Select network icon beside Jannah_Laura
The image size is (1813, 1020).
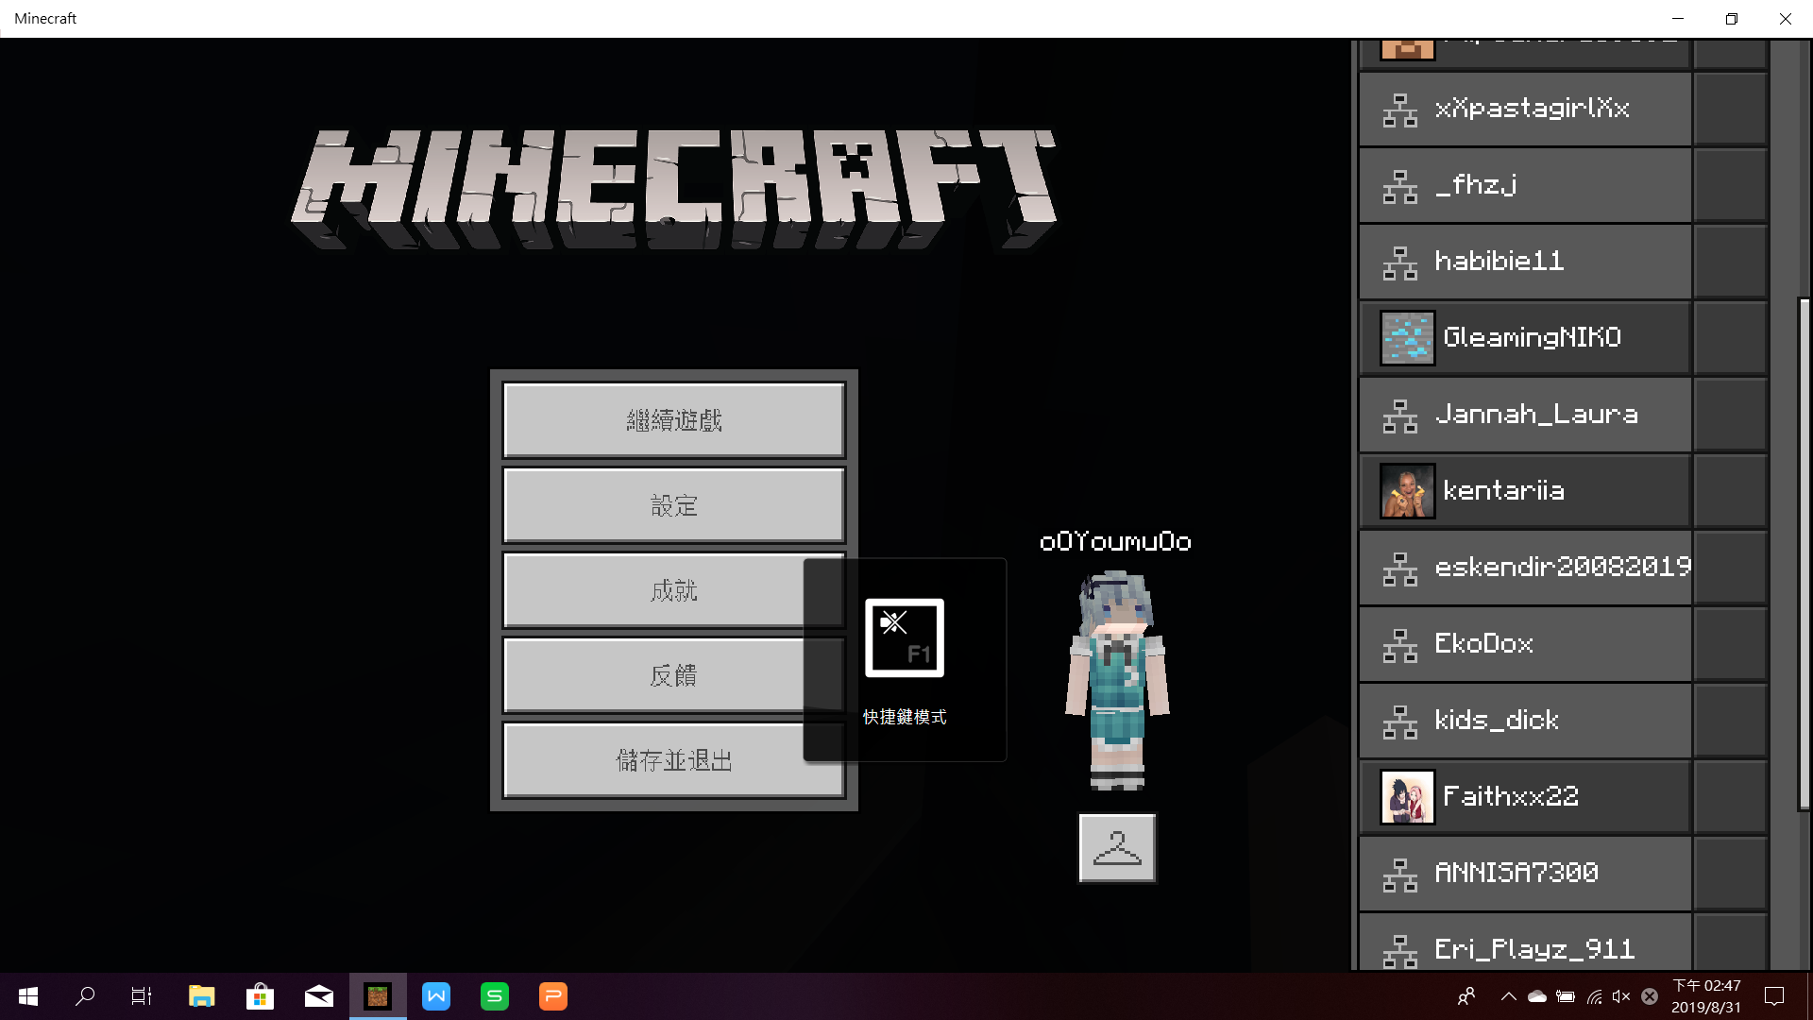click(x=1400, y=416)
